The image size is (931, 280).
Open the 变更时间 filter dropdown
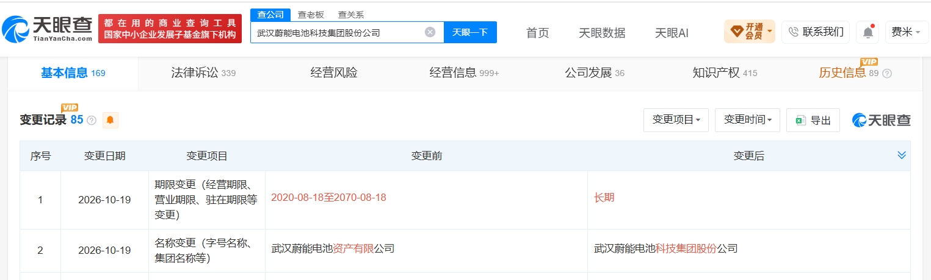[x=747, y=120]
